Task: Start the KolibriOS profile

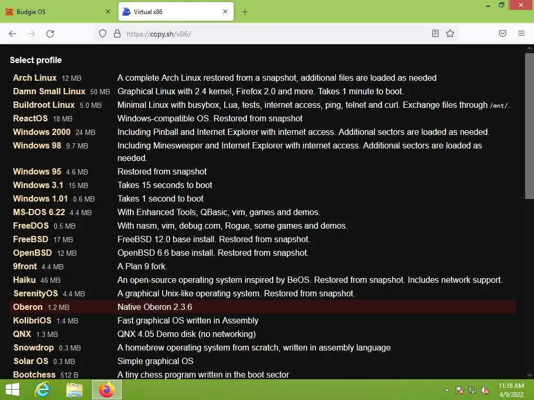Action: [32, 321]
